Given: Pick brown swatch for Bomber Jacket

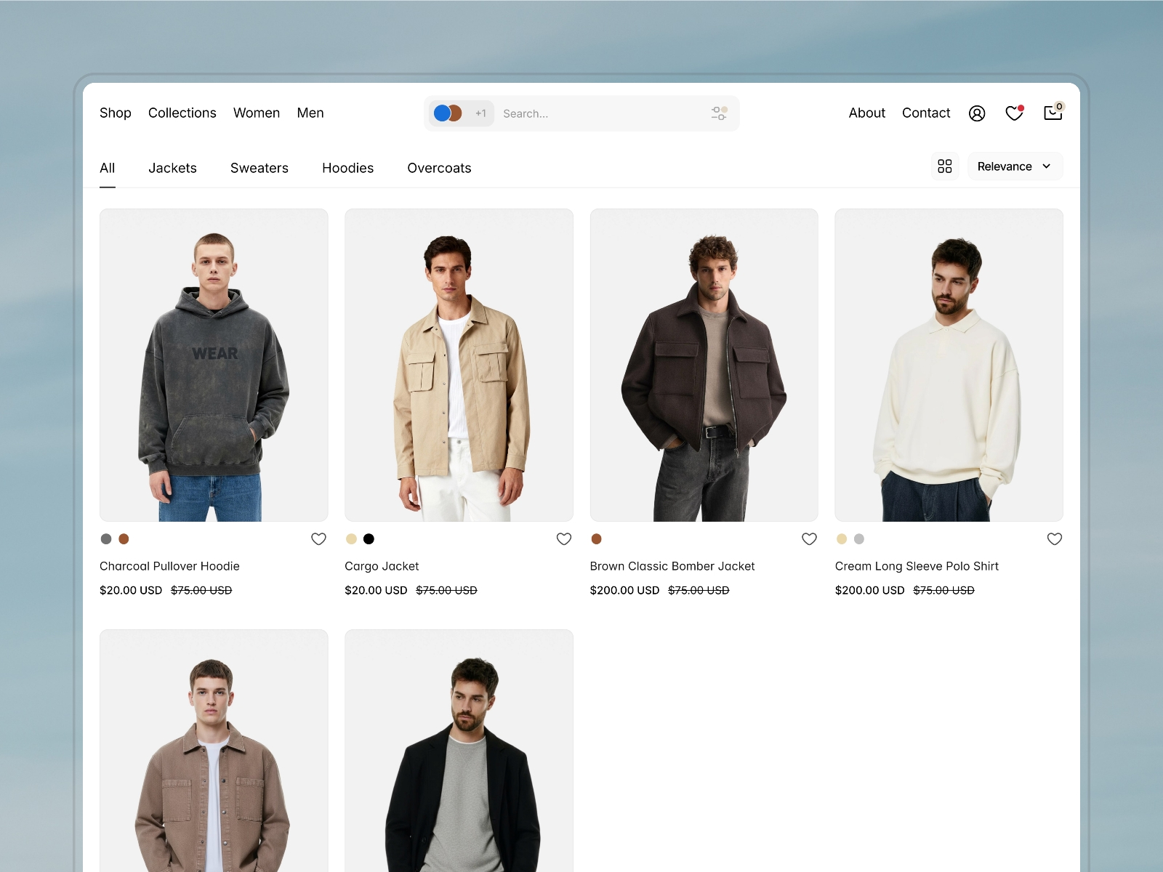Looking at the screenshot, I should click(596, 539).
